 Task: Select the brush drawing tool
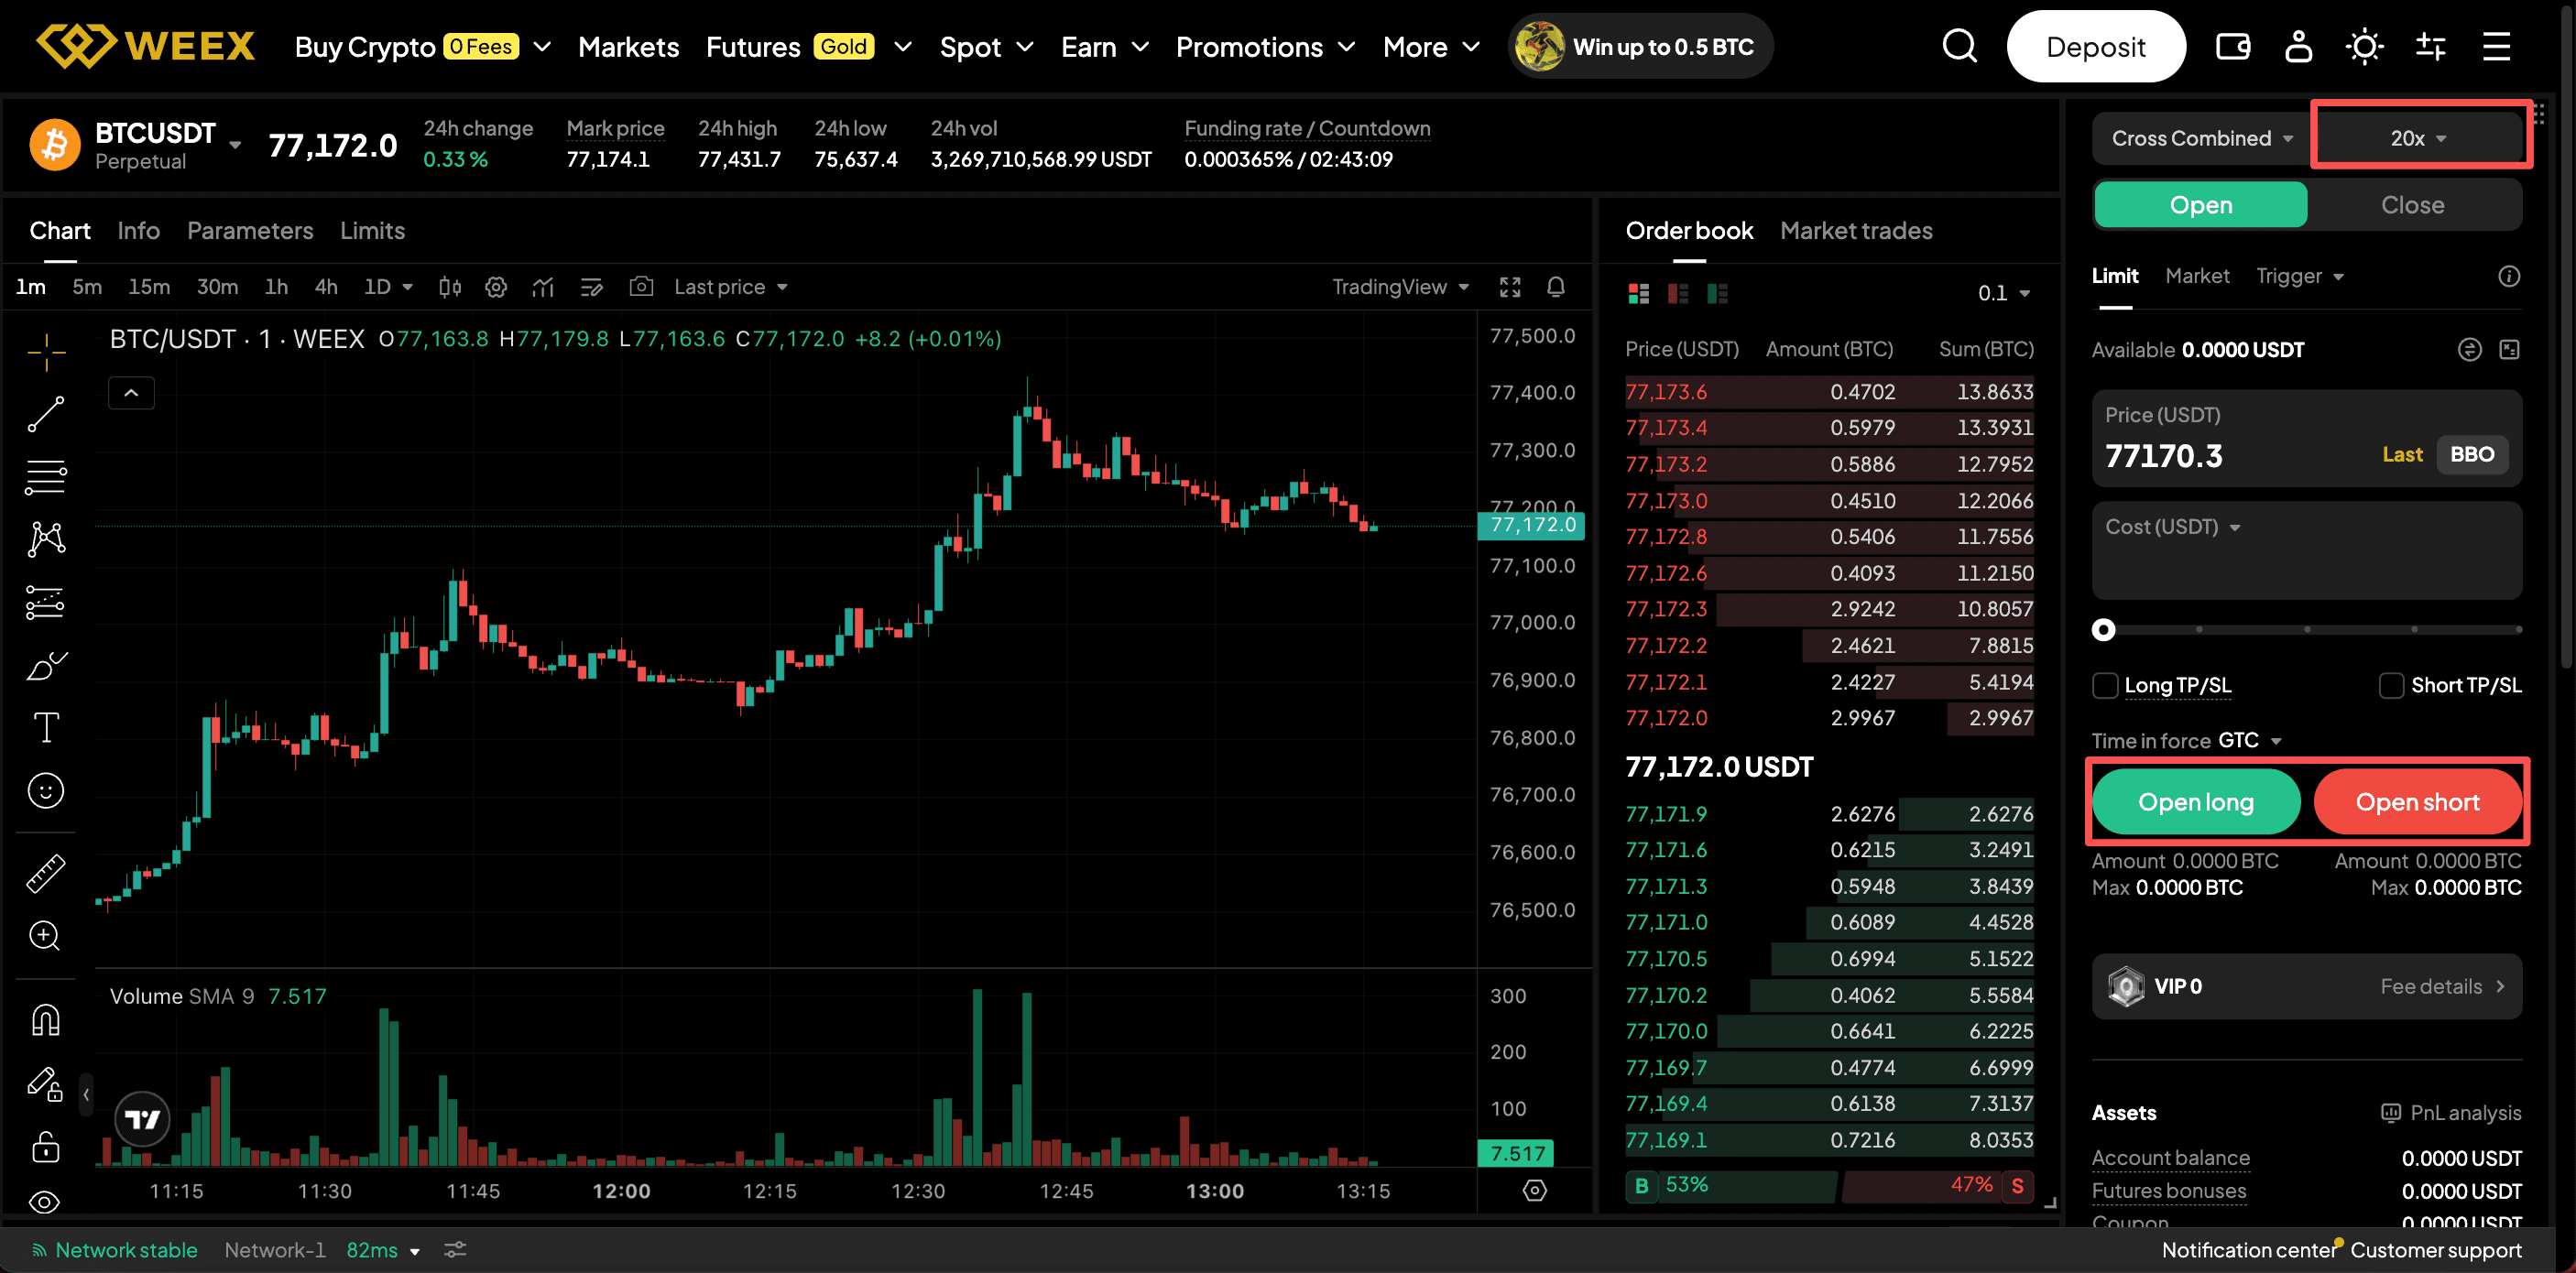46,665
